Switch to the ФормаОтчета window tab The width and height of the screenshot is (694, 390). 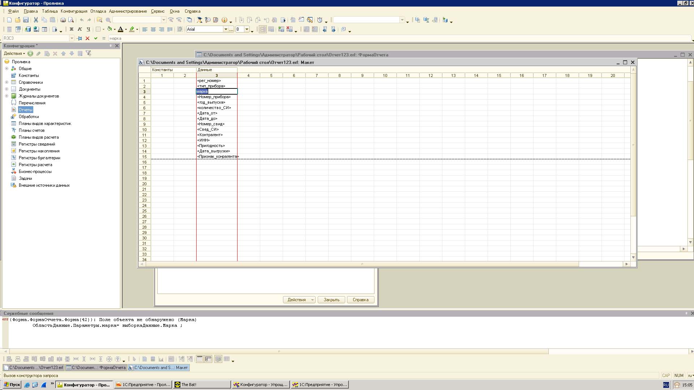click(96, 368)
